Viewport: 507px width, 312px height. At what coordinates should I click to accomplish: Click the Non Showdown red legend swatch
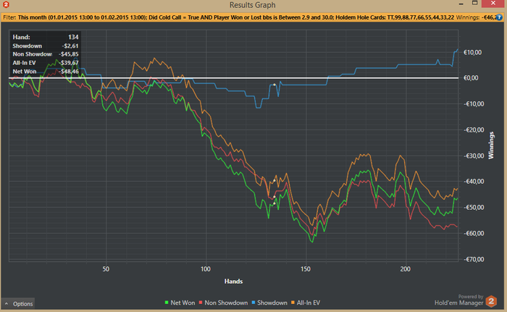tap(201, 303)
